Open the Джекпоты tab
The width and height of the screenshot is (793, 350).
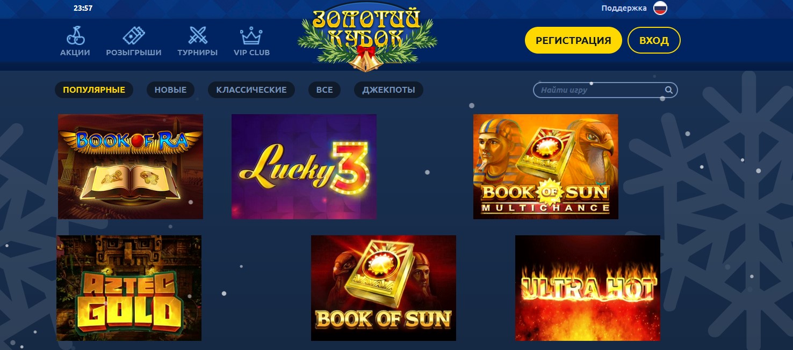point(389,90)
